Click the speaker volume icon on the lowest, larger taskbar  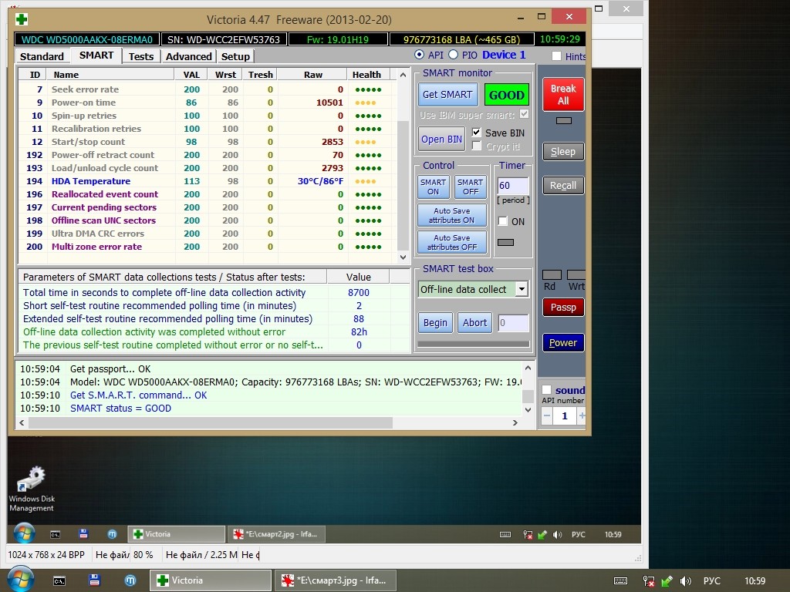pyautogui.click(x=685, y=581)
